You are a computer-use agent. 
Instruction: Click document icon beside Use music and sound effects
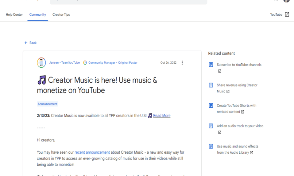click(x=211, y=146)
